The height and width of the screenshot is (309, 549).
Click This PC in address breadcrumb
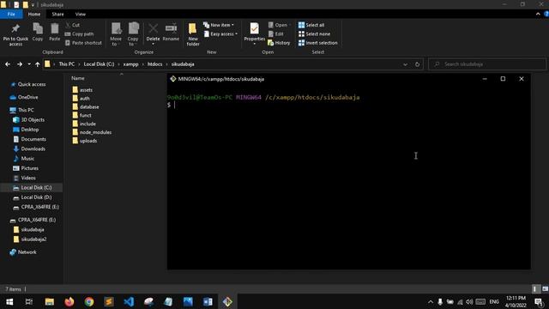coord(67,64)
